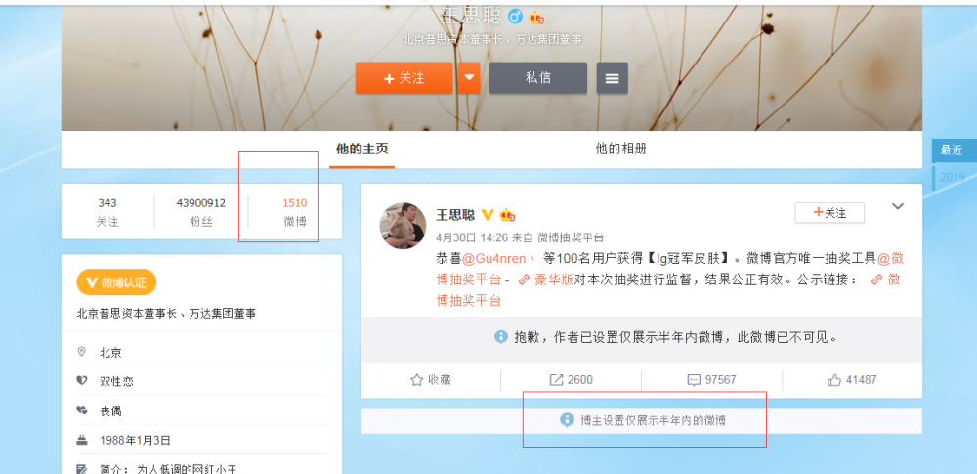Click the 王思聪 username in the post
This screenshot has width=977, height=474.
(x=455, y=215)
